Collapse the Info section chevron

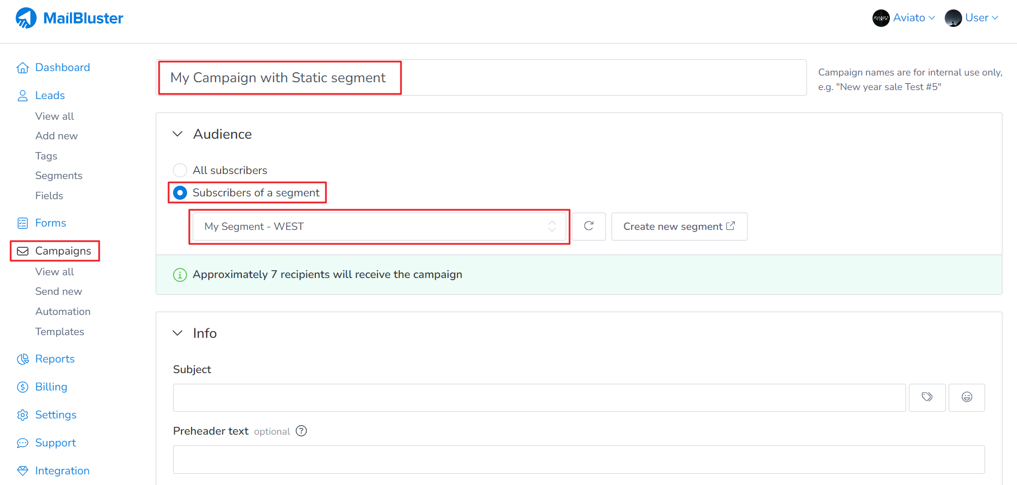[x=178, y=333]
